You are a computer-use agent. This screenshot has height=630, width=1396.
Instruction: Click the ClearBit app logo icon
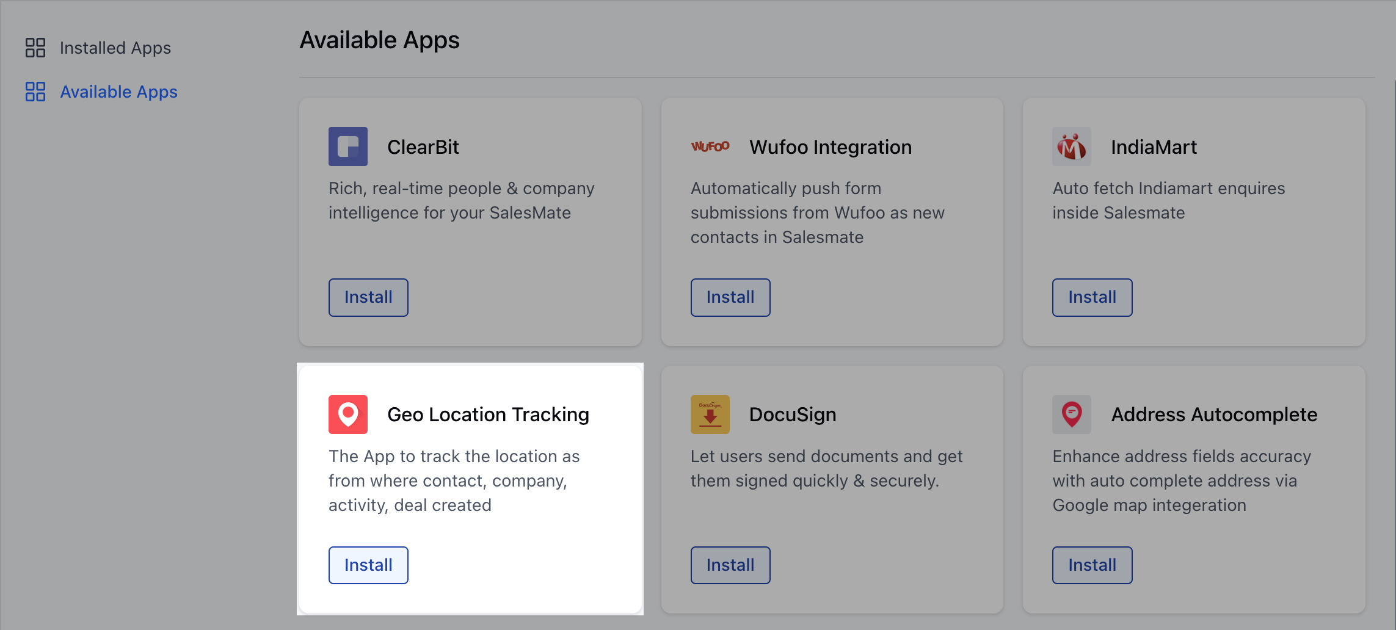(x=348, y=147)
